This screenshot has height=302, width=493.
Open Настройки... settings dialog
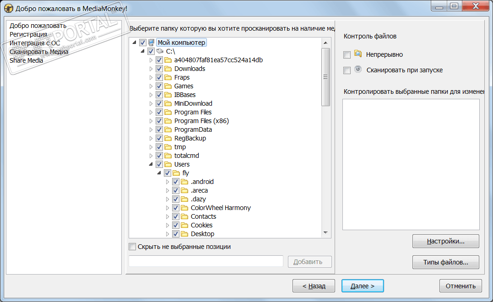coord(445,241)
